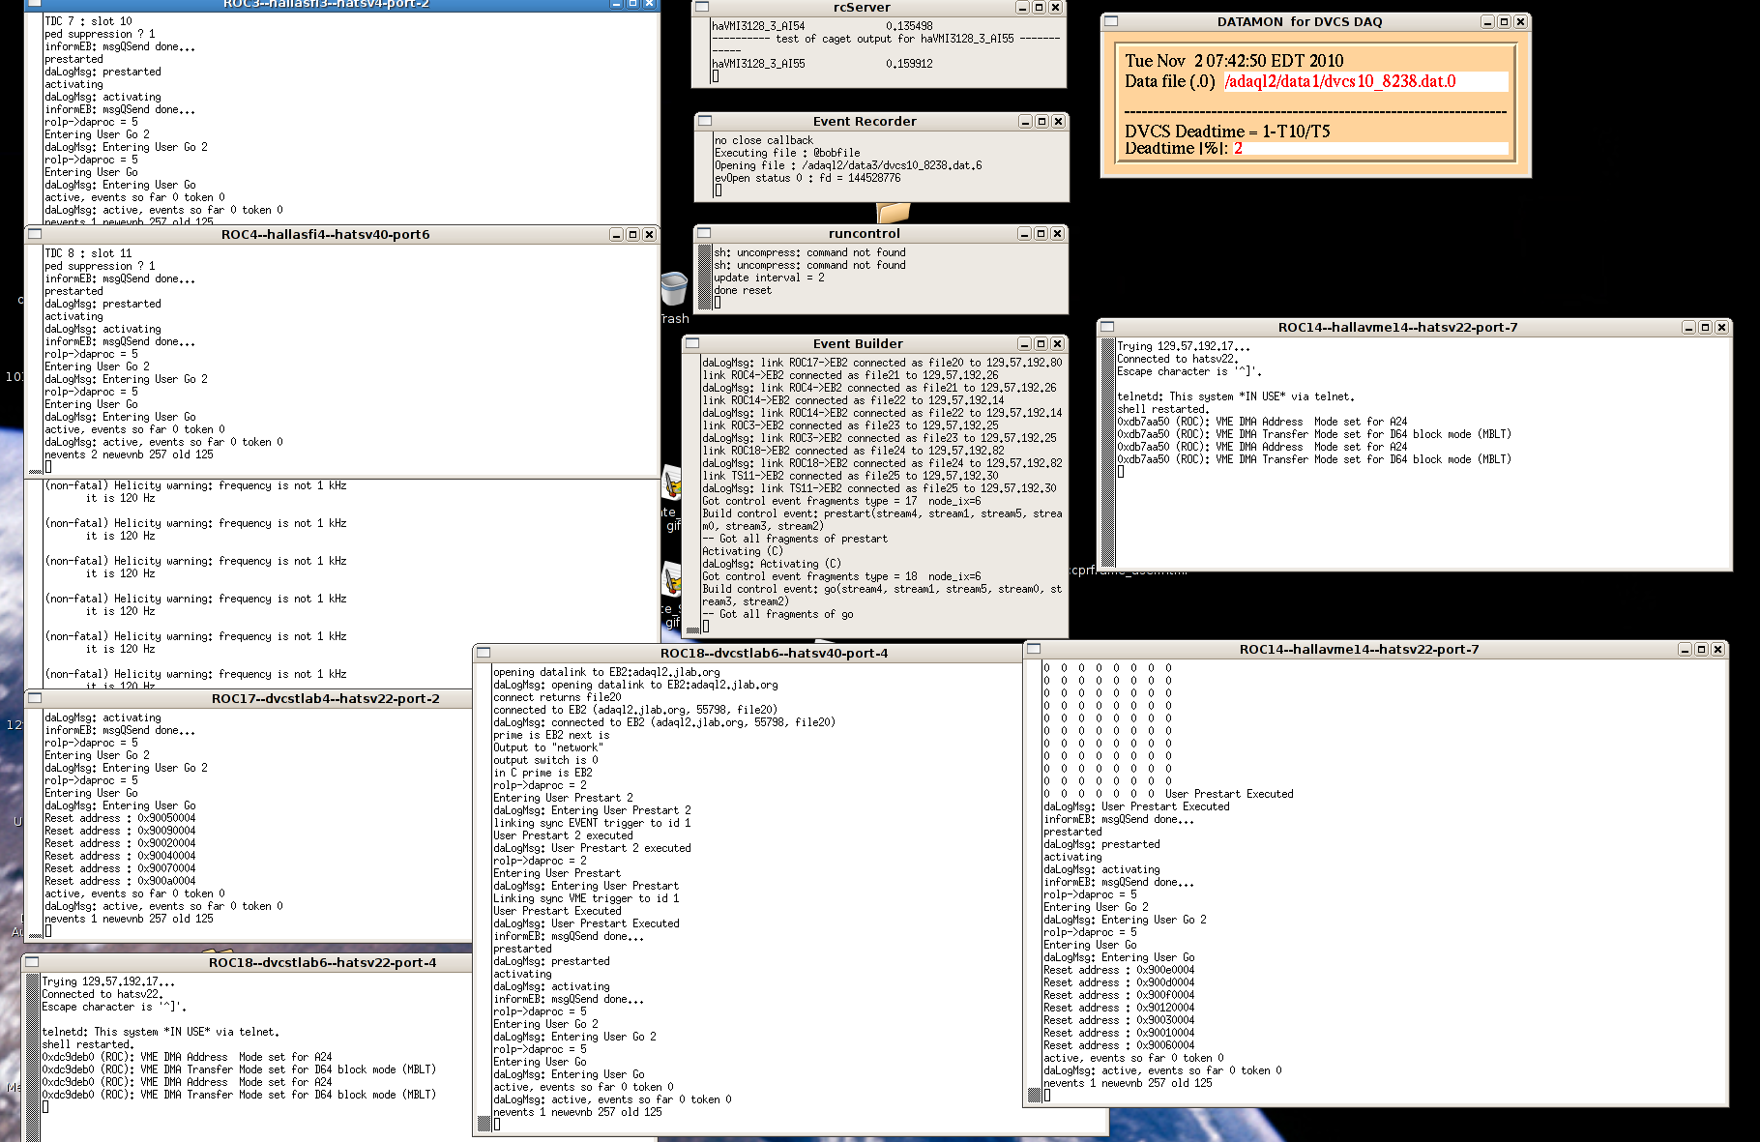Screen dimensions: 1760x1142
Task: Open window menu of ROC17--dvcstlab4--hatsv22-port-2
Action: point(35,698)
